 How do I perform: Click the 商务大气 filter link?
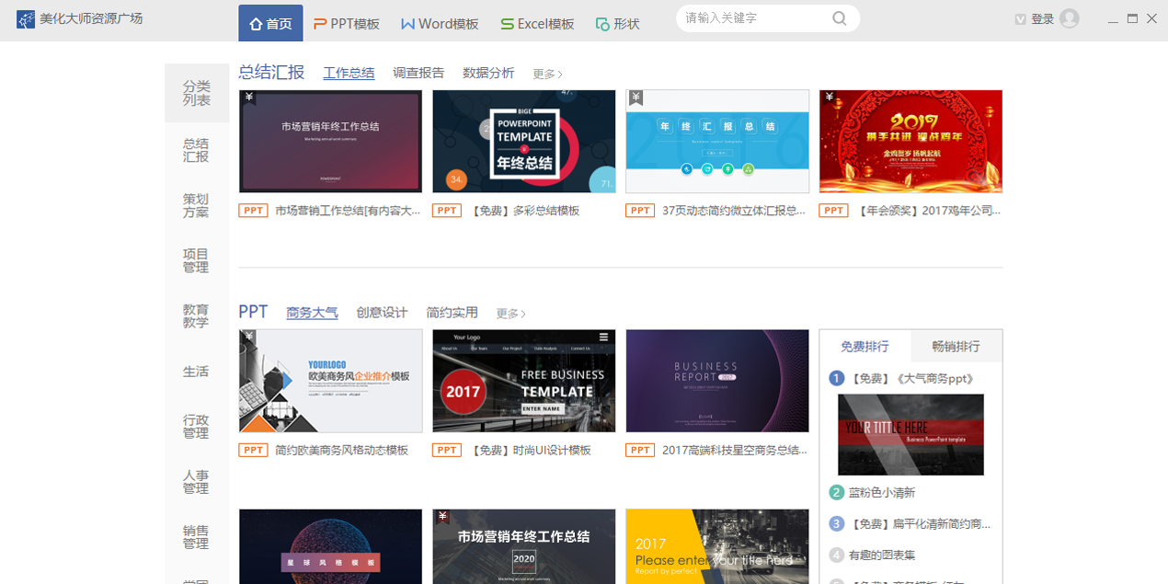click(x=312, y=313)
